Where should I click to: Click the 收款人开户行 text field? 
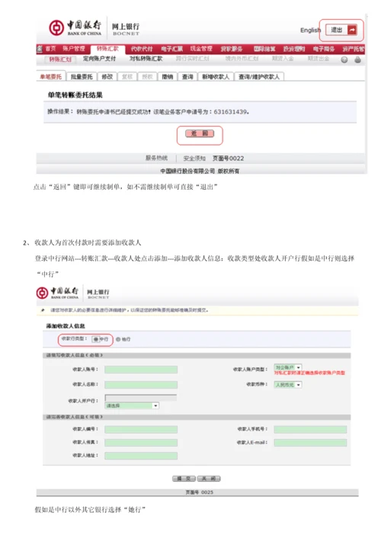141,398
